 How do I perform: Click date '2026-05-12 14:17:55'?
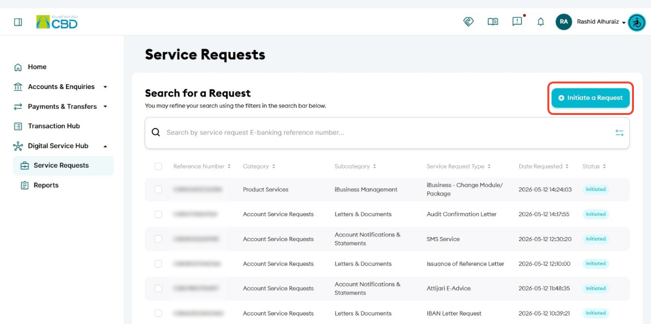[544, 214]
